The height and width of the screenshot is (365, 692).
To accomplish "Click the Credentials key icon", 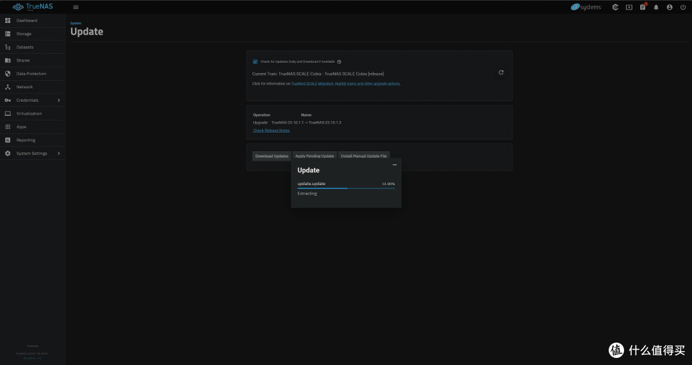I will pyautogui.click(x=8, y=100).
